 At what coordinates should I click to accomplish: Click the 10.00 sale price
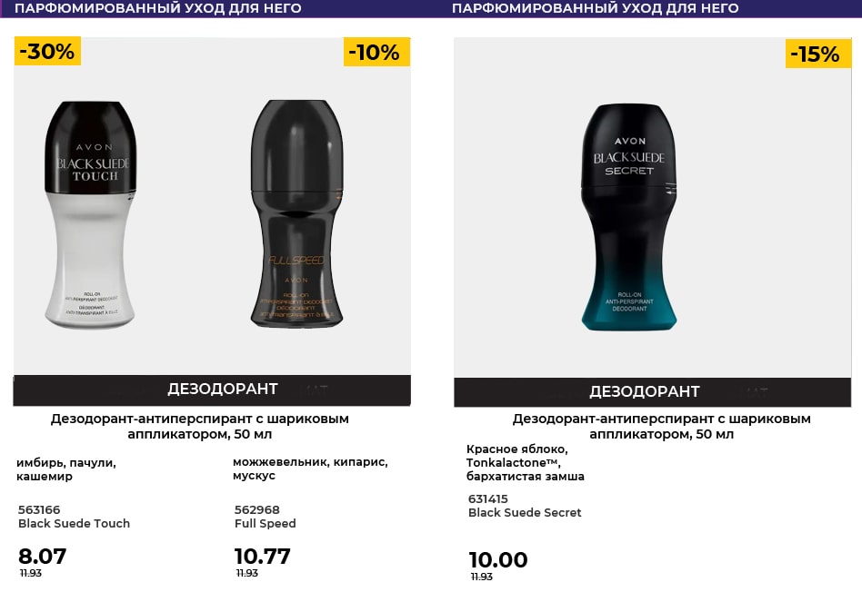[x=498, y=559]
